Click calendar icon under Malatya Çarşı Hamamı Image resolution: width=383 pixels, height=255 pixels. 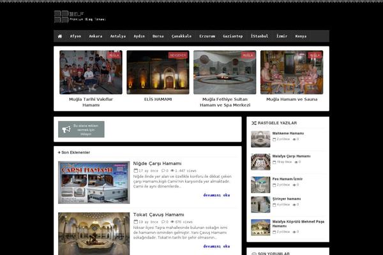coord(274,162)
